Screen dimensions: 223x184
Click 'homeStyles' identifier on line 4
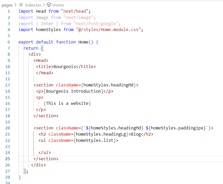click(x=48, y=30)
